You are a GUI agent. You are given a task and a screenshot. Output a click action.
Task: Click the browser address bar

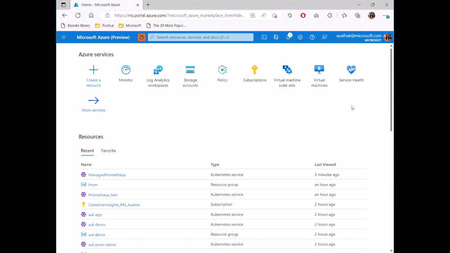click(179, 15)
